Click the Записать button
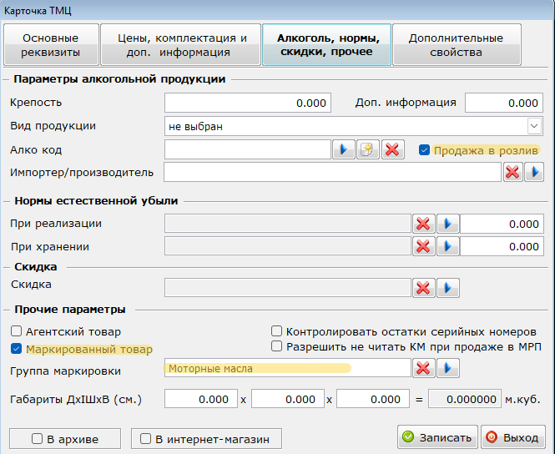 pos(437,437)
